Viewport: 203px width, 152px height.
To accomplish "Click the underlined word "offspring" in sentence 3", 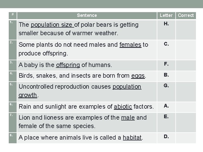I will pyautogui.click(x=68, y=65).
